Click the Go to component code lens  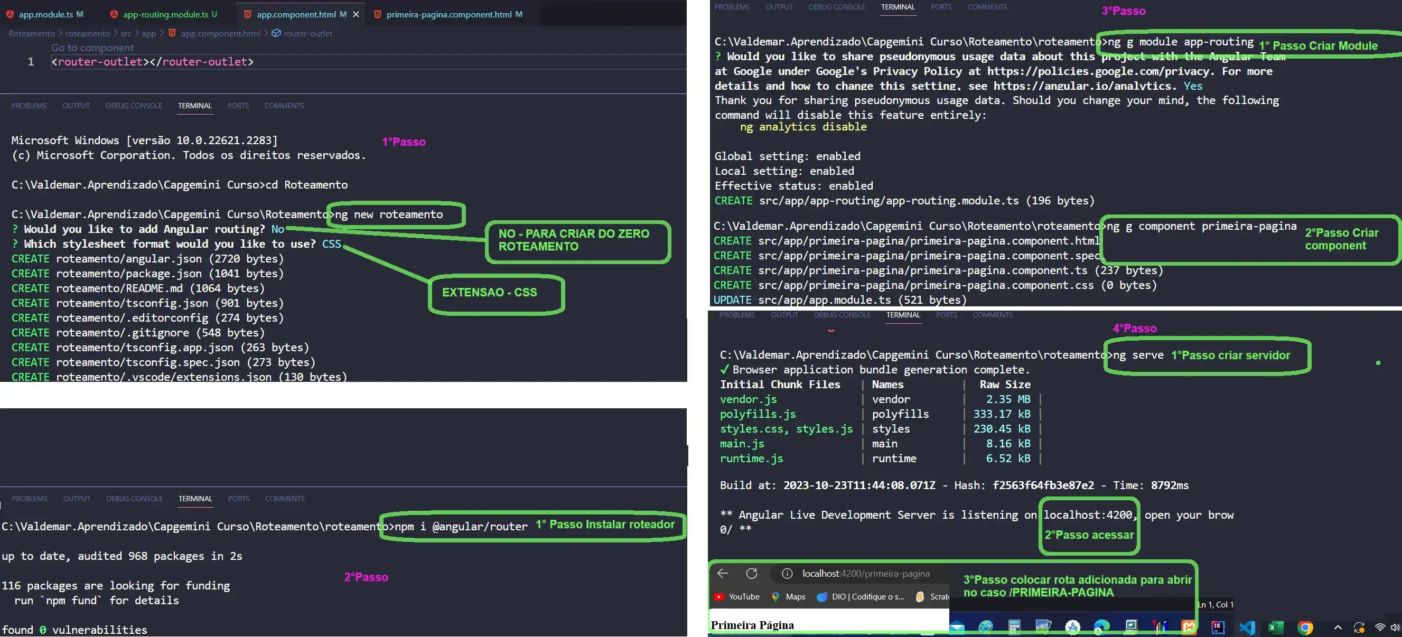coord(92,48)
